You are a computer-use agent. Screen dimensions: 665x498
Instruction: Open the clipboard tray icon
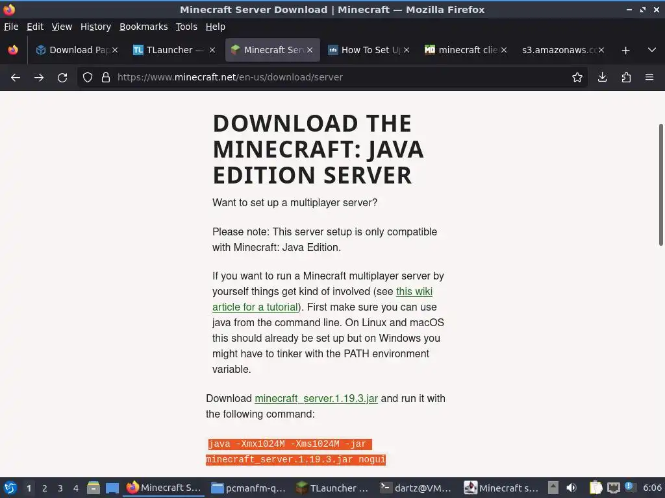(x=596, y=488)
